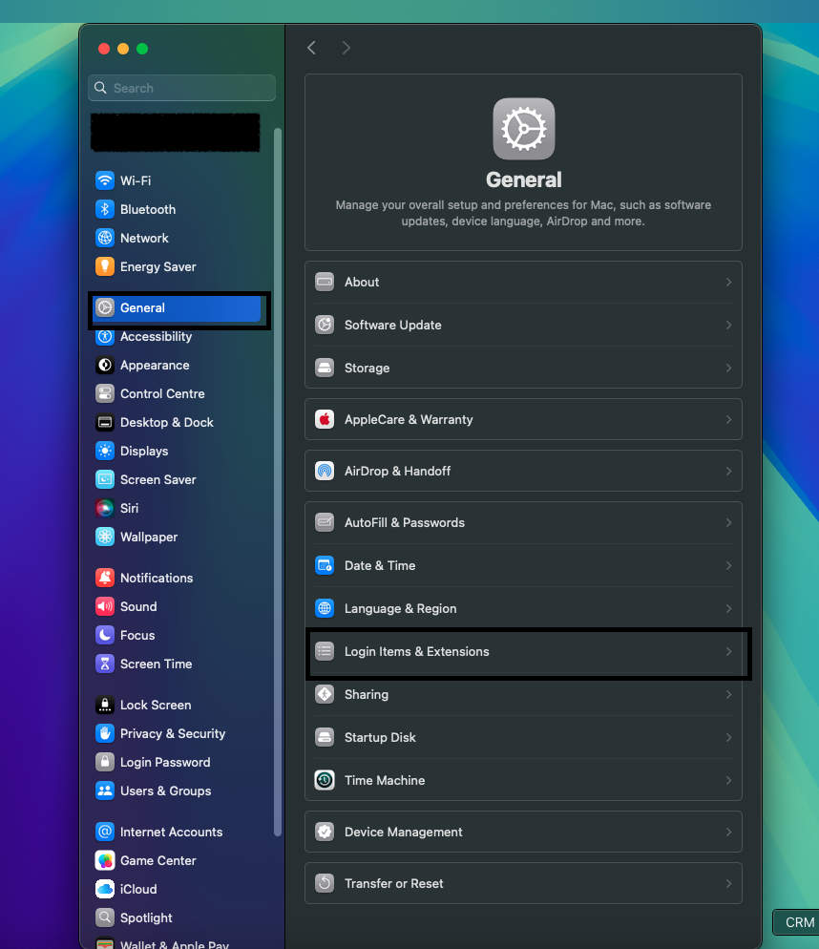The width and height of the screenshot is (819, 949).
Task: Select the Bluetooth icon in sidebar
Action: click(105, 209)
